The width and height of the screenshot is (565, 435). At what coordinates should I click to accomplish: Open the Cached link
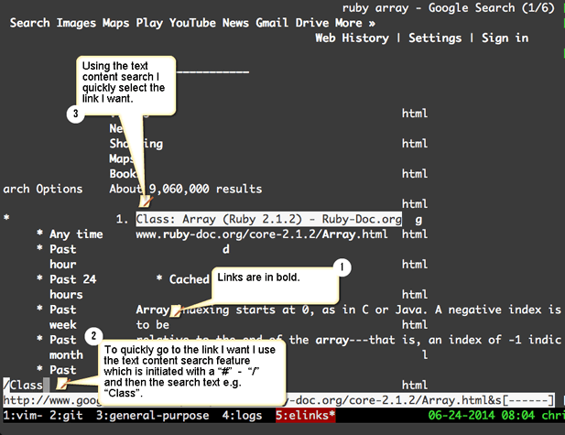coord(189,279)
